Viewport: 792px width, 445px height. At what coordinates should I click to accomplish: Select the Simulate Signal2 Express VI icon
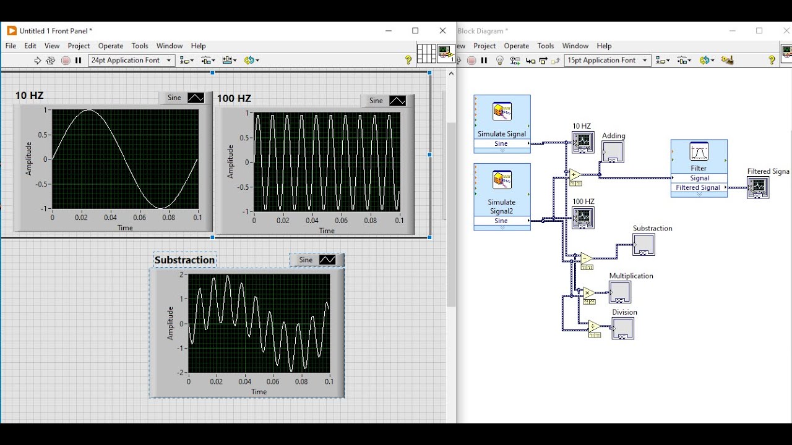502,180
